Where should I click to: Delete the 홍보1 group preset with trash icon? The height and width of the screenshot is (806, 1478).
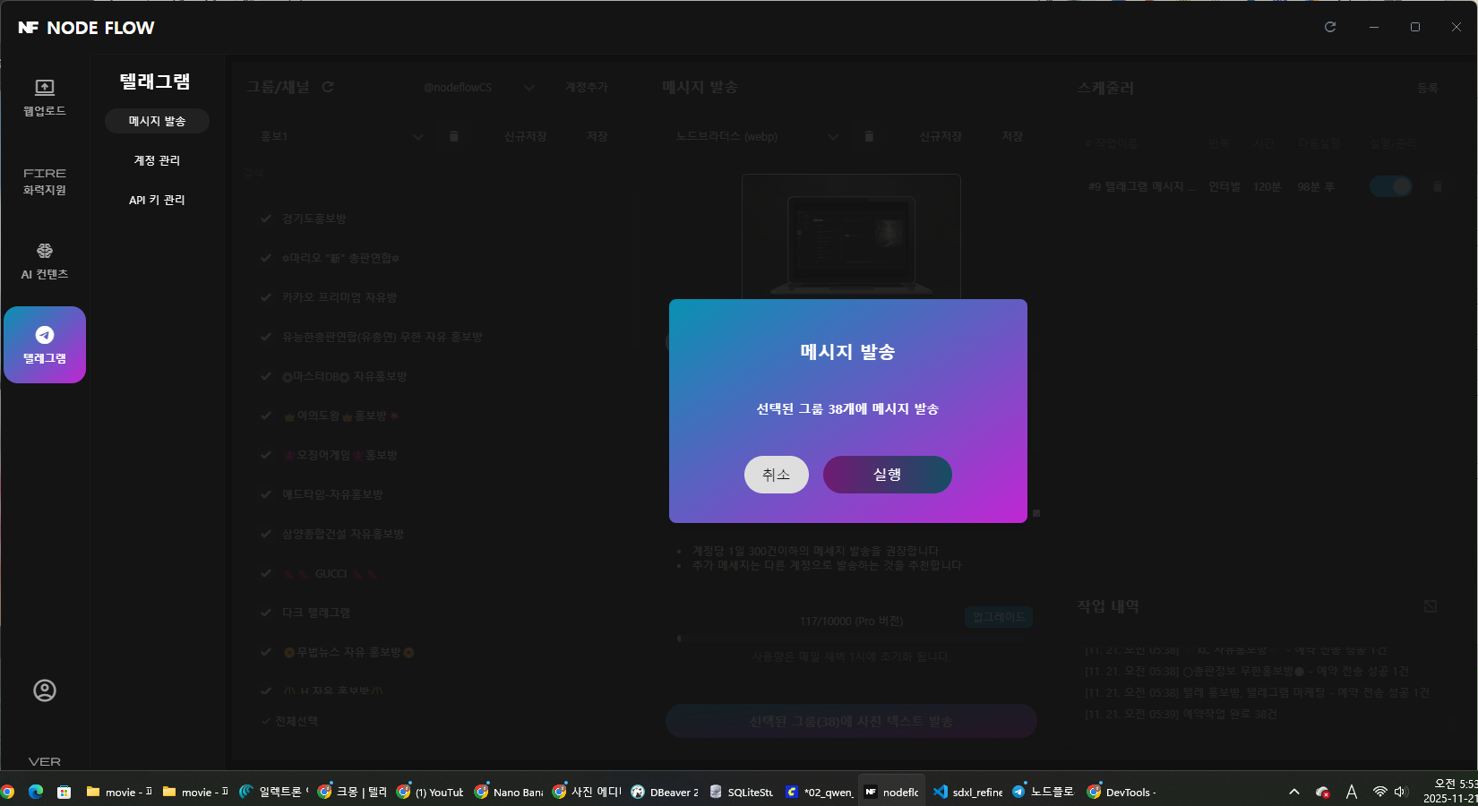click(453, 136)
